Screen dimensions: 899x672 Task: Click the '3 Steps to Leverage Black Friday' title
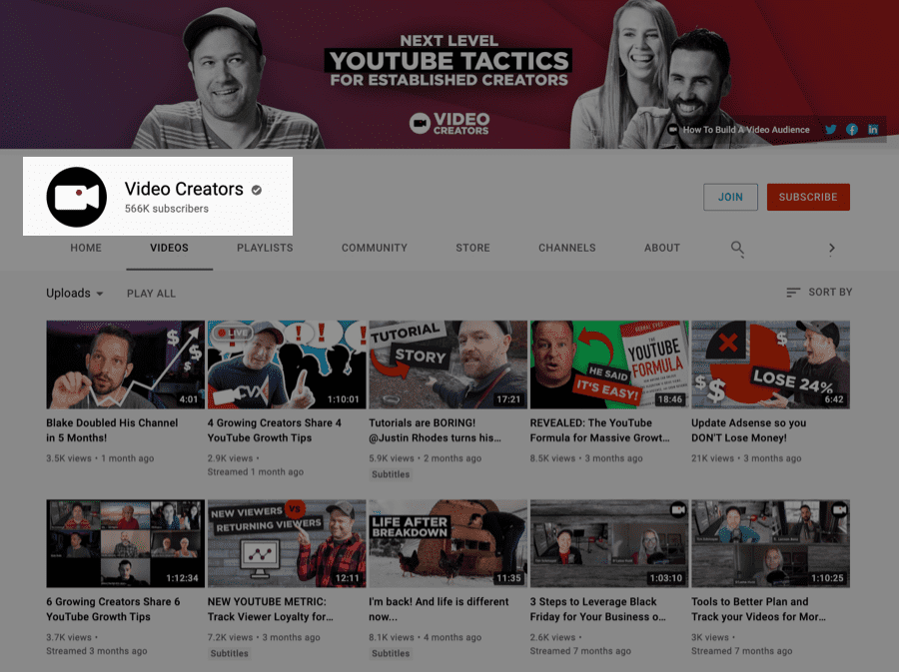coord(598,609)
